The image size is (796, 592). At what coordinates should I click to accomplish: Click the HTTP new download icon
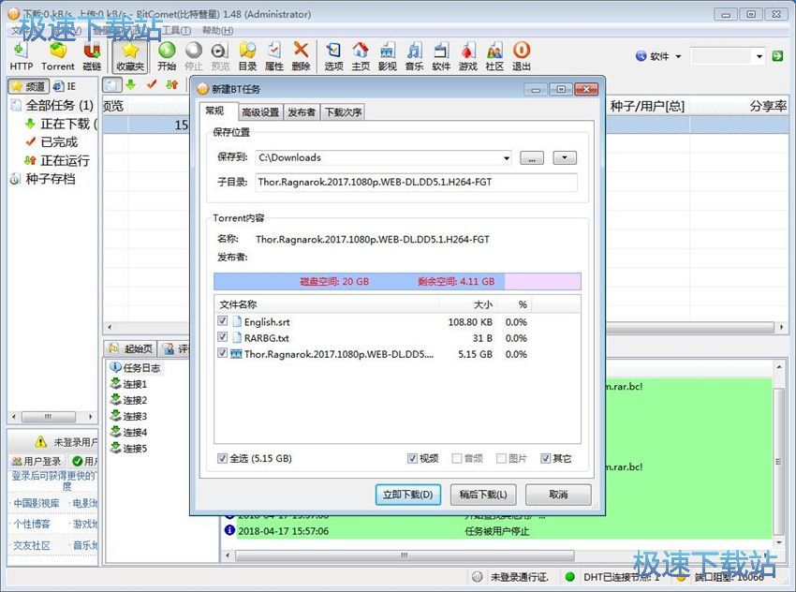(x=21, y=56)
